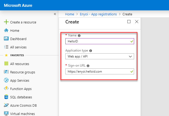Image resolution: width=169 pixels, height=116 pixels.
Task: Click the green checkmark in Name field
Action: click(132, 41)
